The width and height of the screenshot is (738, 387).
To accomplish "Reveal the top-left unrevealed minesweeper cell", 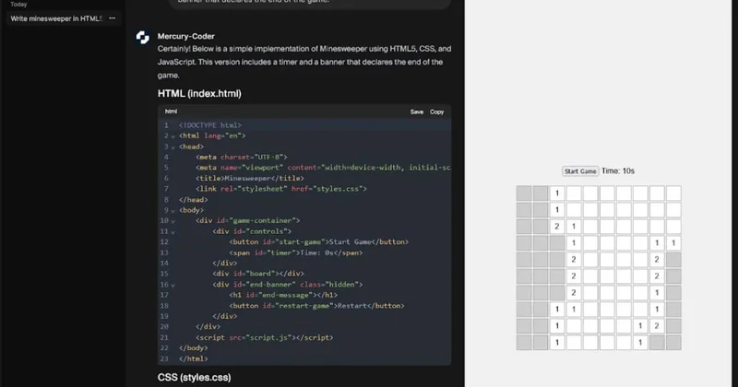I will point(524,193).
